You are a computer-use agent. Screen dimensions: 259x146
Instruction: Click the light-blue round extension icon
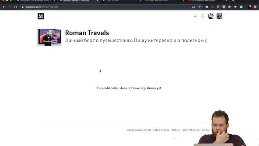(x=241, y=7)
